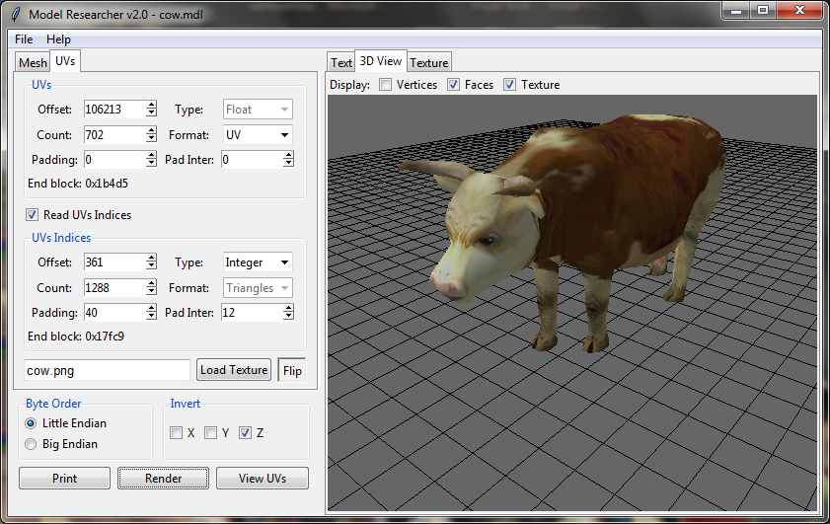Screen dimensions: 830x524
Task: Open the File menu
Action: pos(24,39)
